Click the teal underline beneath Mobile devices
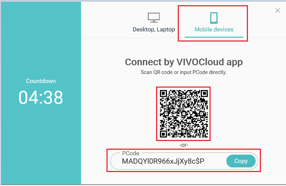 pyautogui.click(x=214, y=37)
